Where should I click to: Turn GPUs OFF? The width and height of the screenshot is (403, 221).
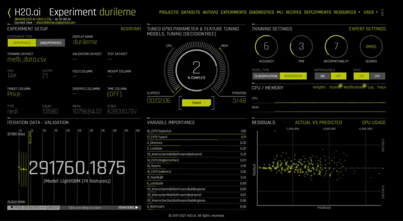point(377,76)
